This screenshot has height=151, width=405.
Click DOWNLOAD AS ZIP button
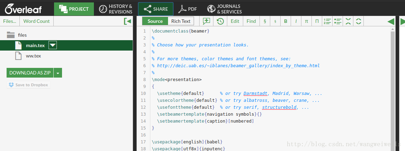(x=30, y=73)
